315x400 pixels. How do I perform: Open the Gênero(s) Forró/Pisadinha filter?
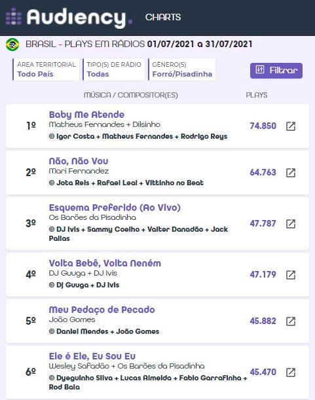[x=182, y=69]
